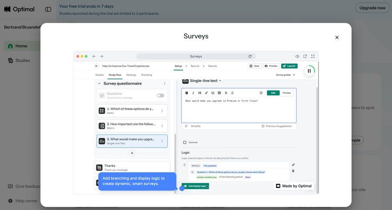
Task: Insert heading in question editor
Action: 199,93
